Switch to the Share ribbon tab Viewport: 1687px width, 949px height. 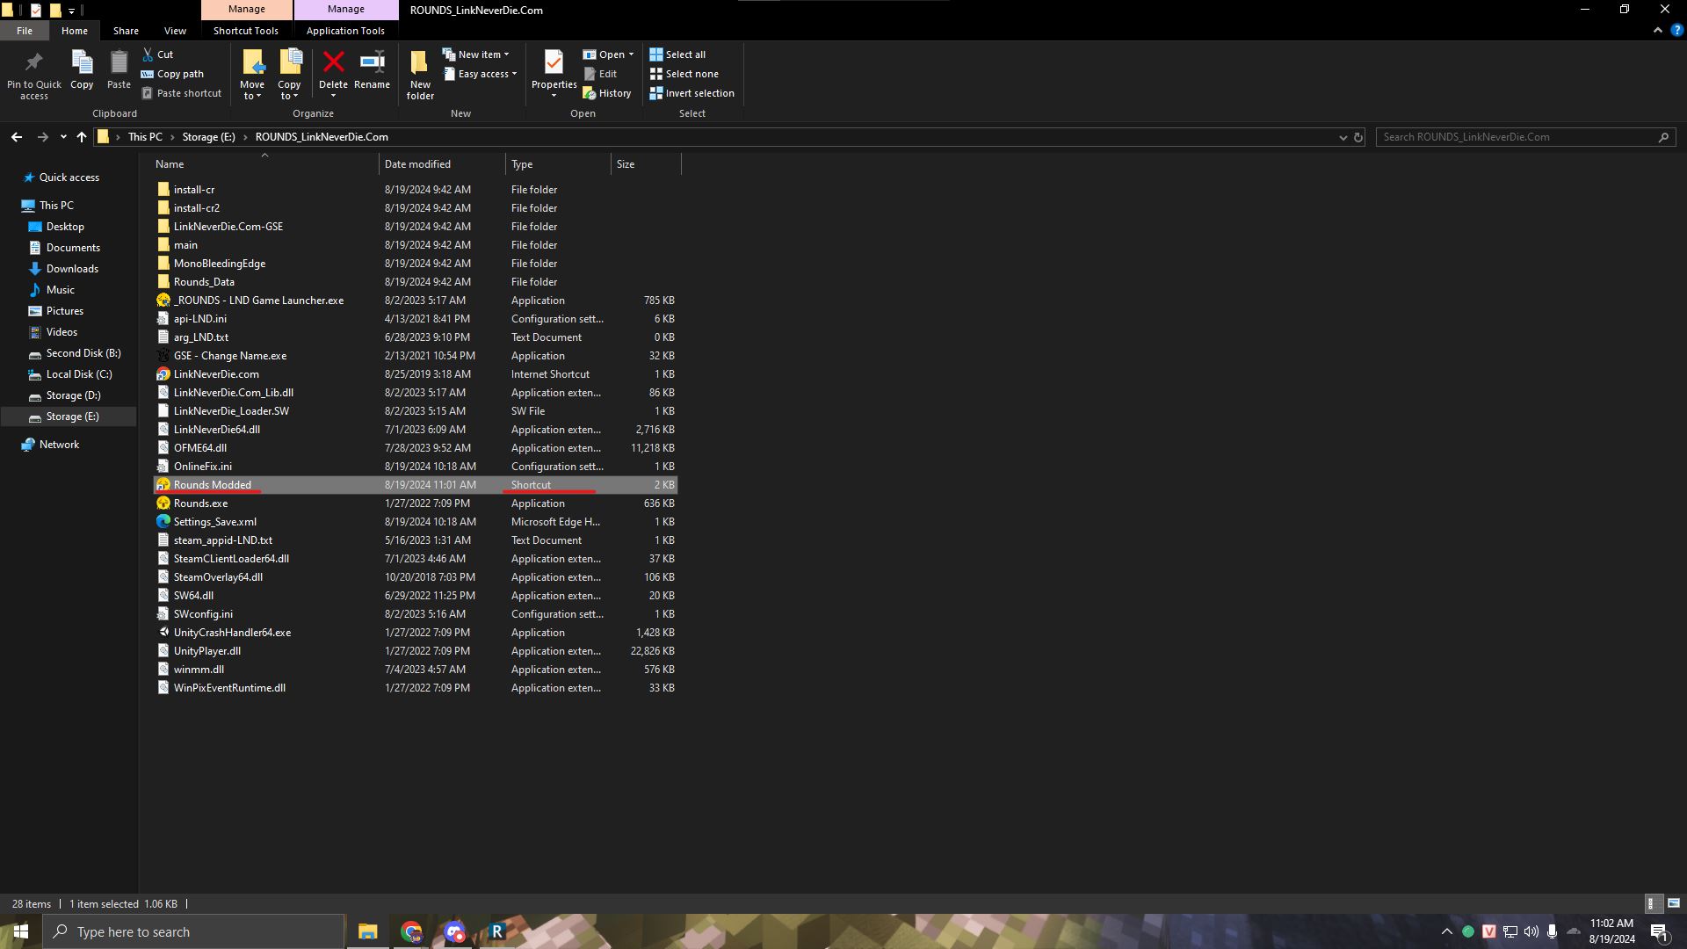(126, 31)
